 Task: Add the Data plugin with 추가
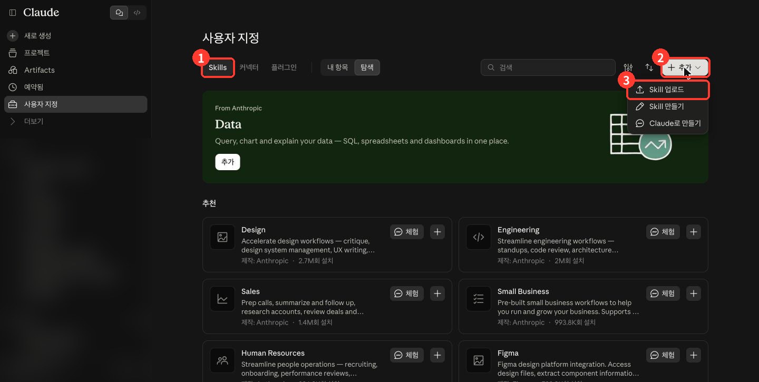coord(228,162)
